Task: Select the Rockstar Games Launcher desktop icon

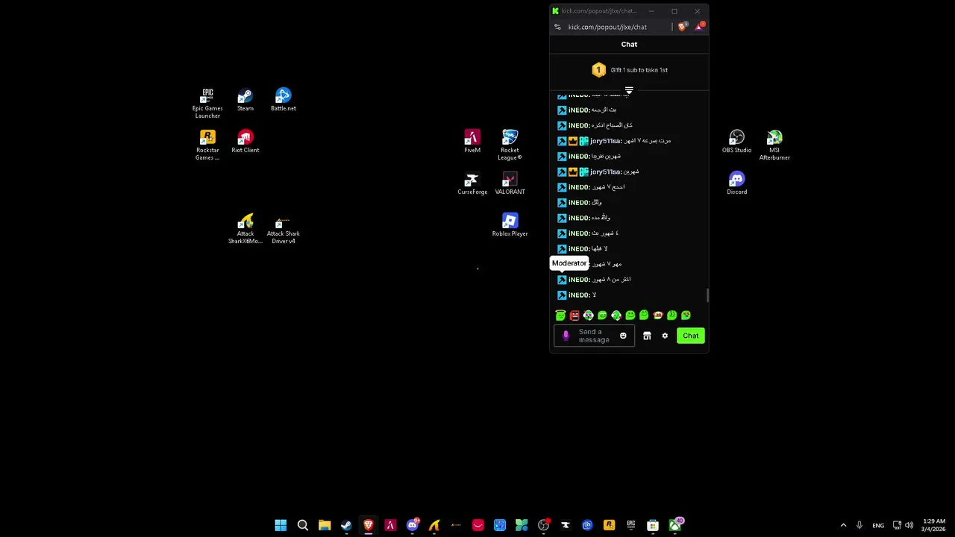Action: [207, 145]
